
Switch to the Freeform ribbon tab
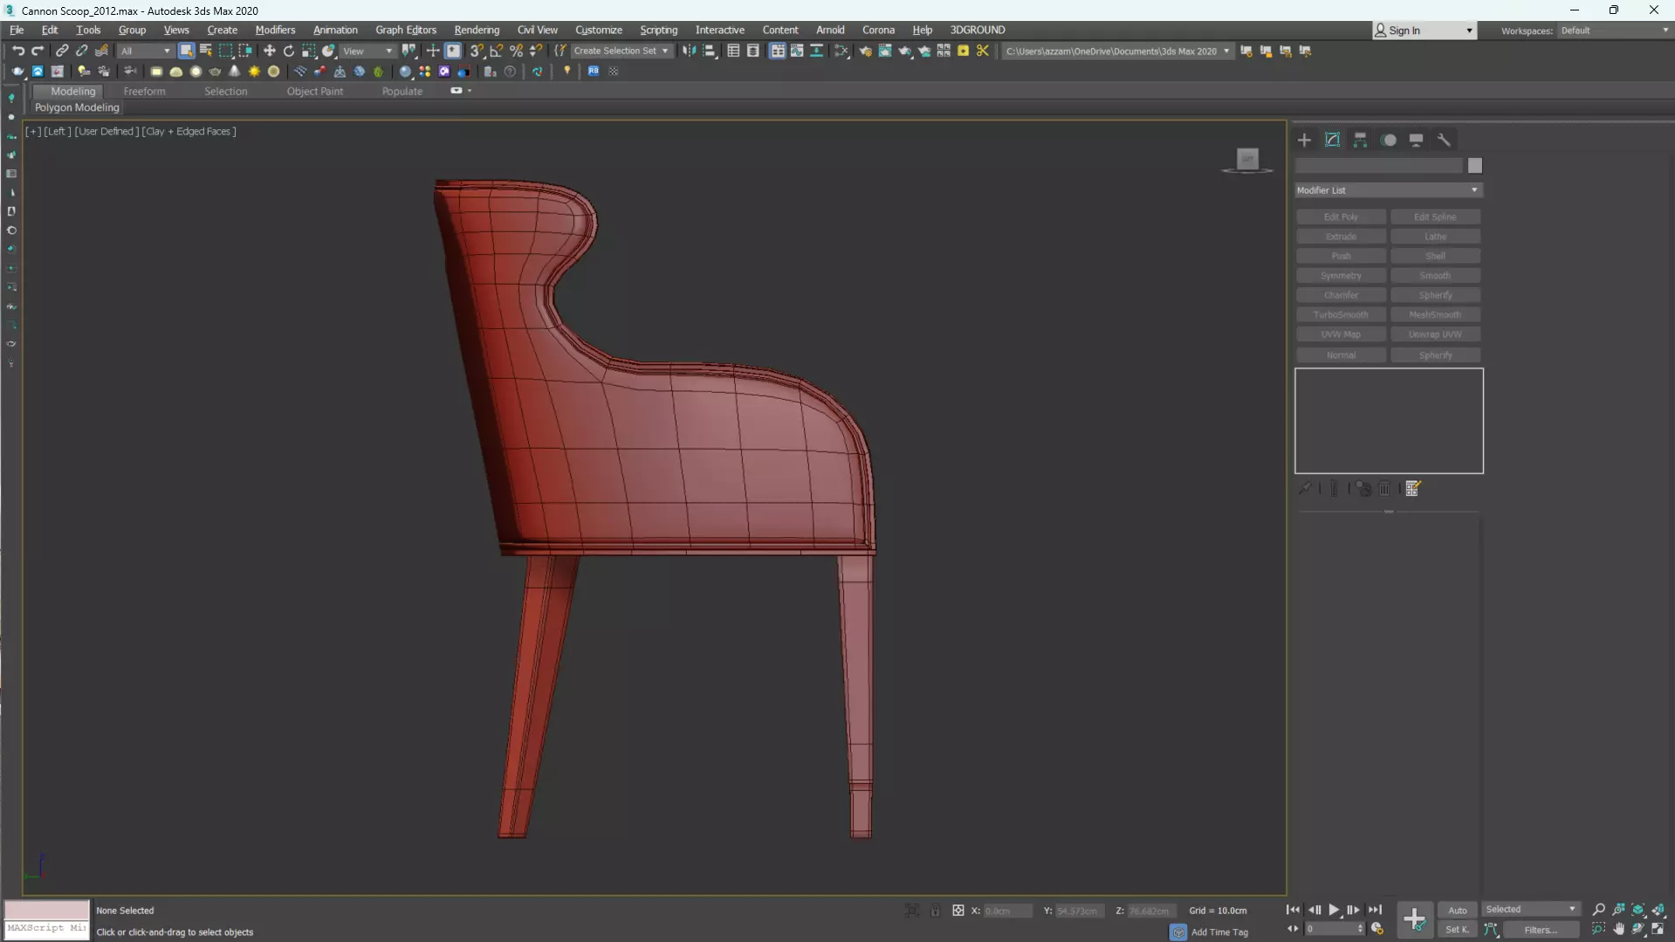[144, 91]
